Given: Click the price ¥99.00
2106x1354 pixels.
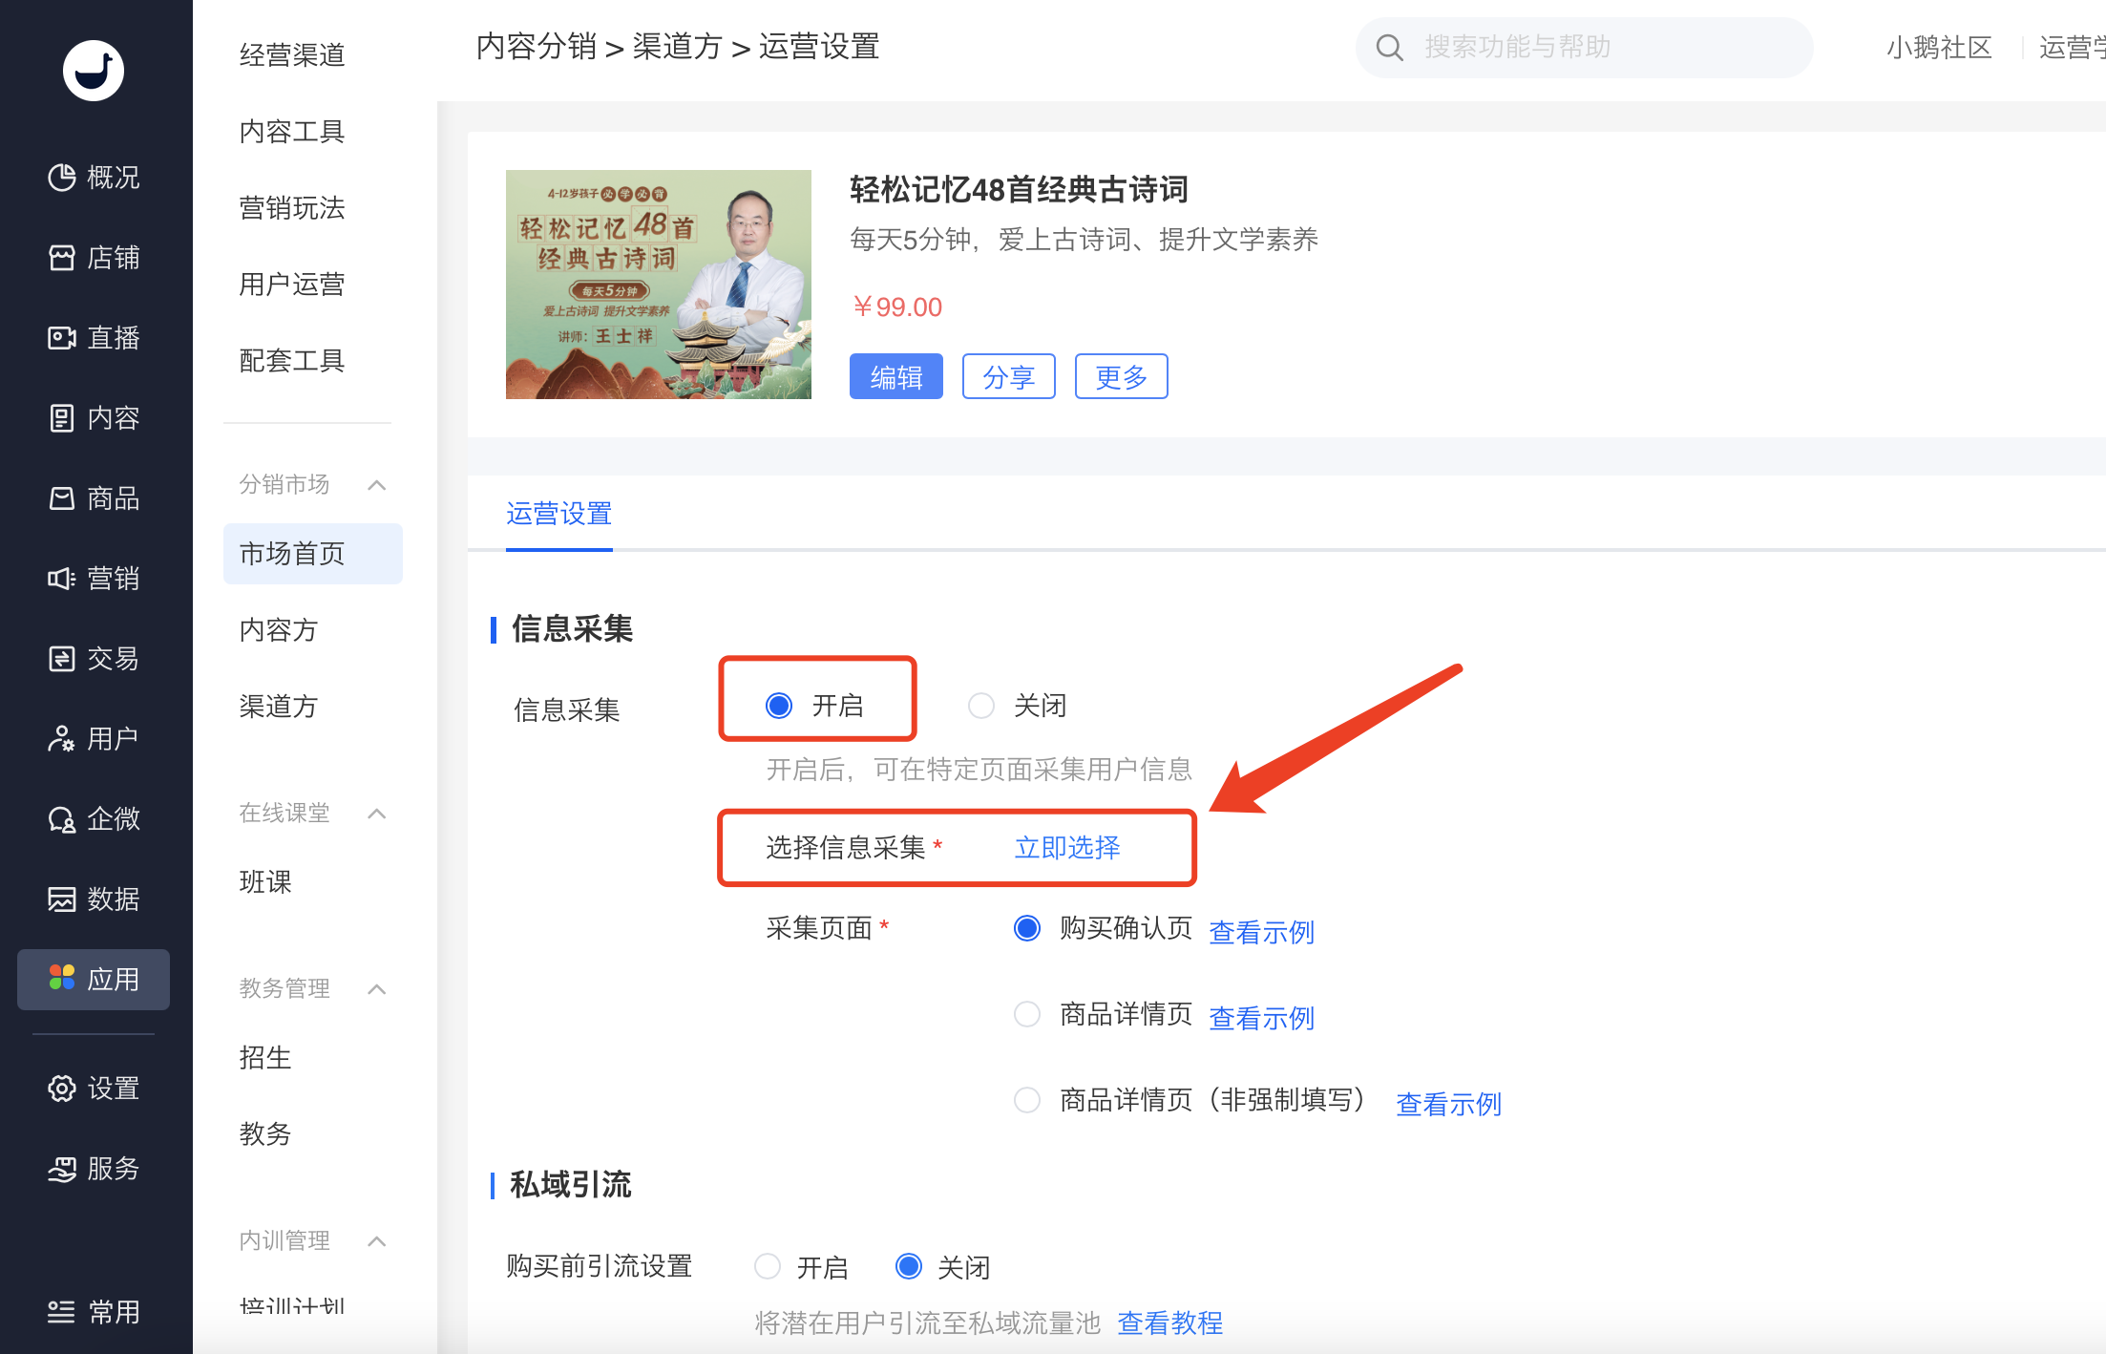Looking at the screenshot, I should pos(896,307).
